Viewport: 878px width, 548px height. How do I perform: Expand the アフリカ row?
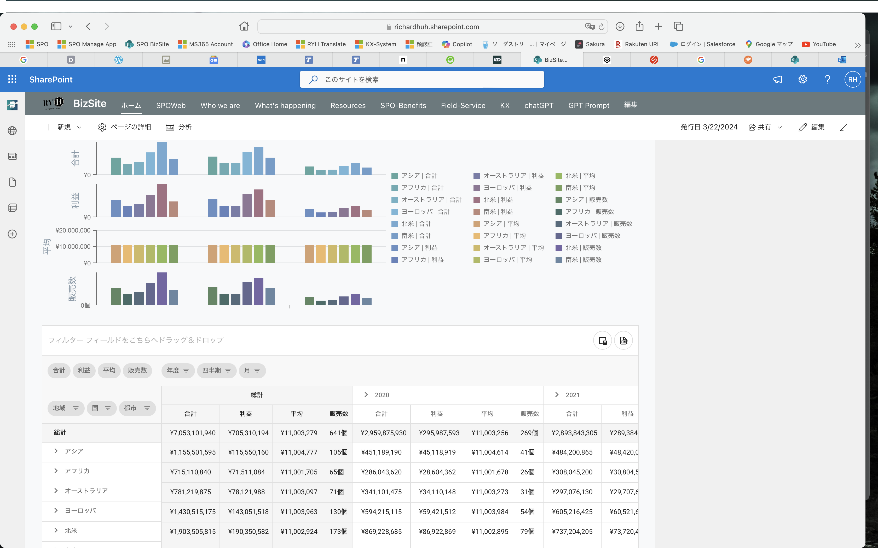click(x=56, y=470)
